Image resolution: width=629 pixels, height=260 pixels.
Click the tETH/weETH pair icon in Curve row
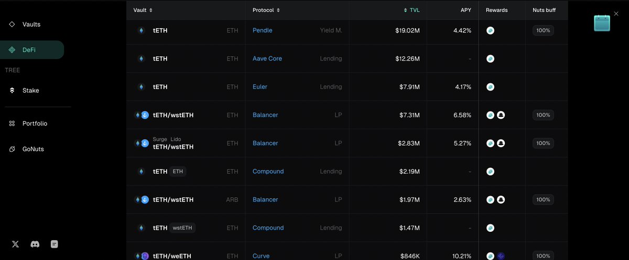tap(143, 256)
